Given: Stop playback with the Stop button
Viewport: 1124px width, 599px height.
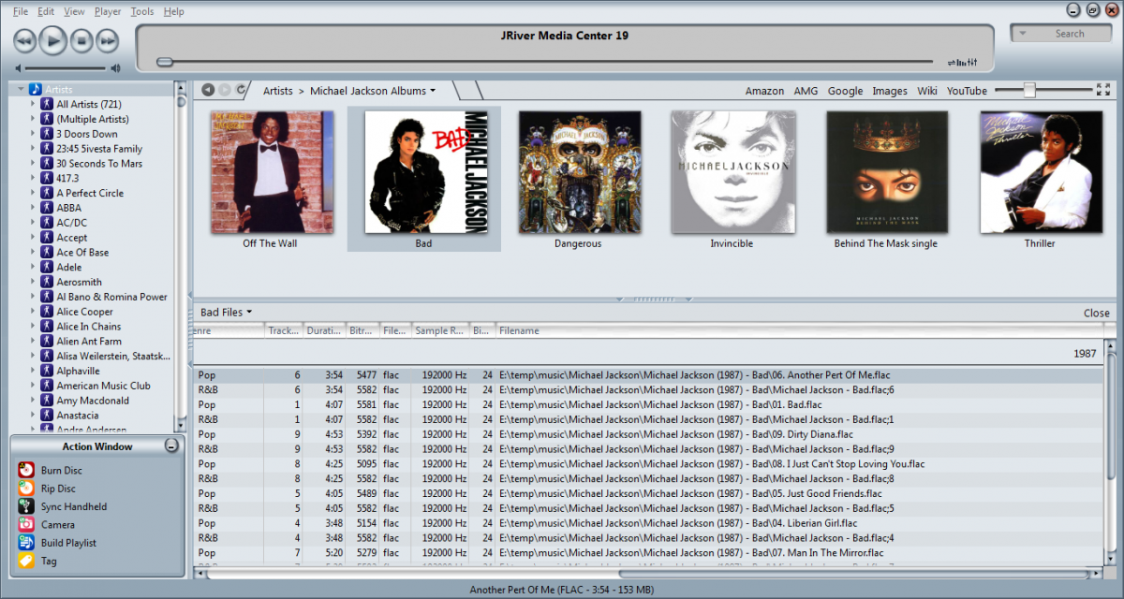Looking at the screenshot, I should point(81,40).
